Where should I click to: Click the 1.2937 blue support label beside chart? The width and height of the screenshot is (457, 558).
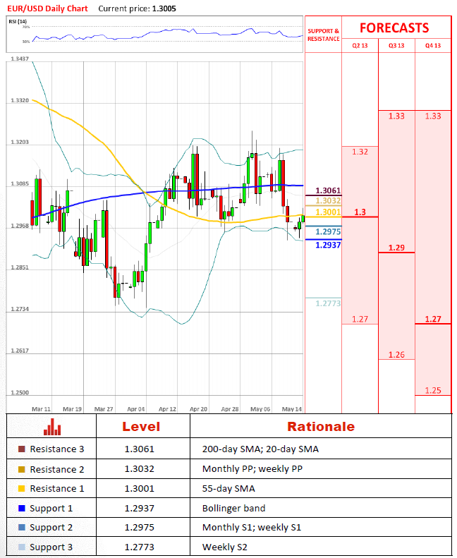tap(328, 245)
